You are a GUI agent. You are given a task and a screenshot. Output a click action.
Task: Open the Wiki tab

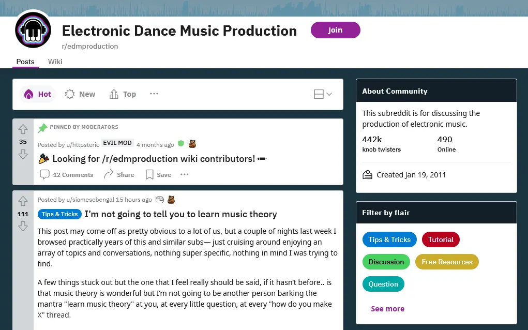(x=55, y=62)
